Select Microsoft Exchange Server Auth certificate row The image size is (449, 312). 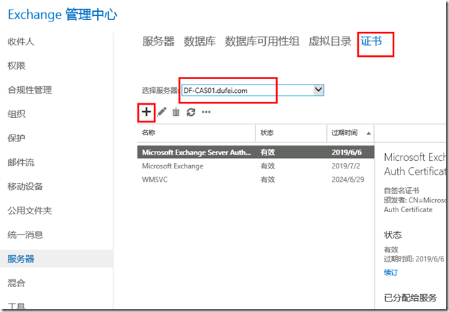[x=255, y=152]
